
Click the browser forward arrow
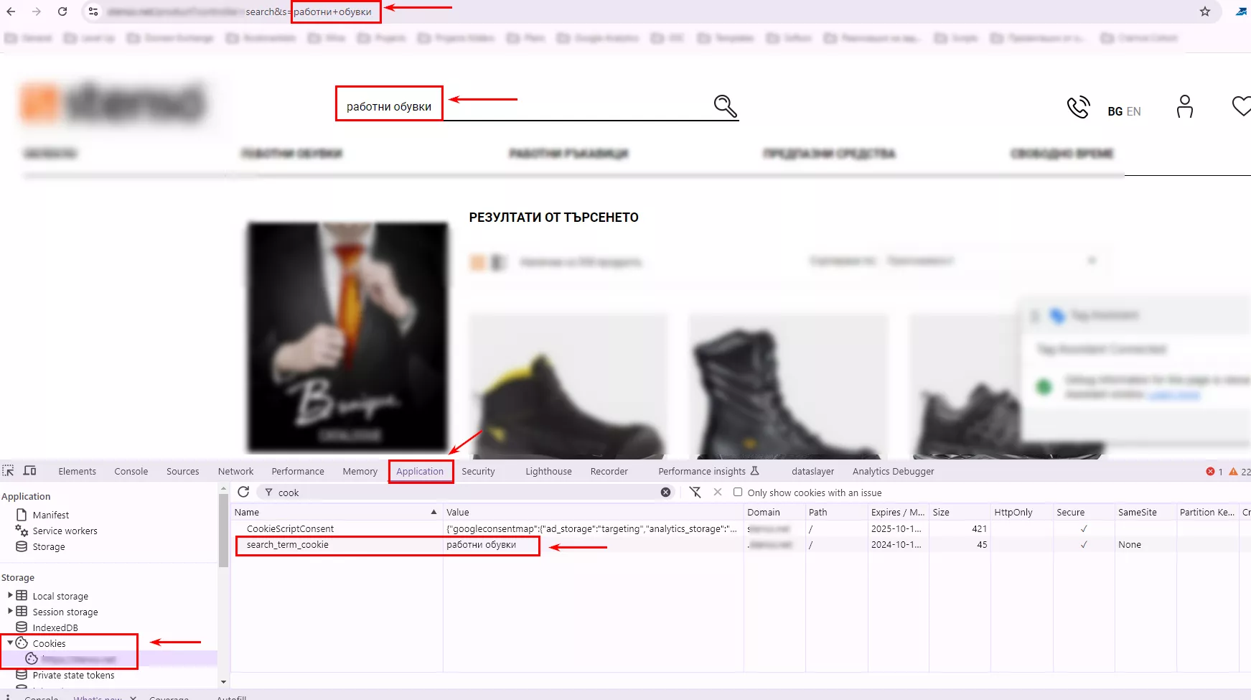[37, 11]
